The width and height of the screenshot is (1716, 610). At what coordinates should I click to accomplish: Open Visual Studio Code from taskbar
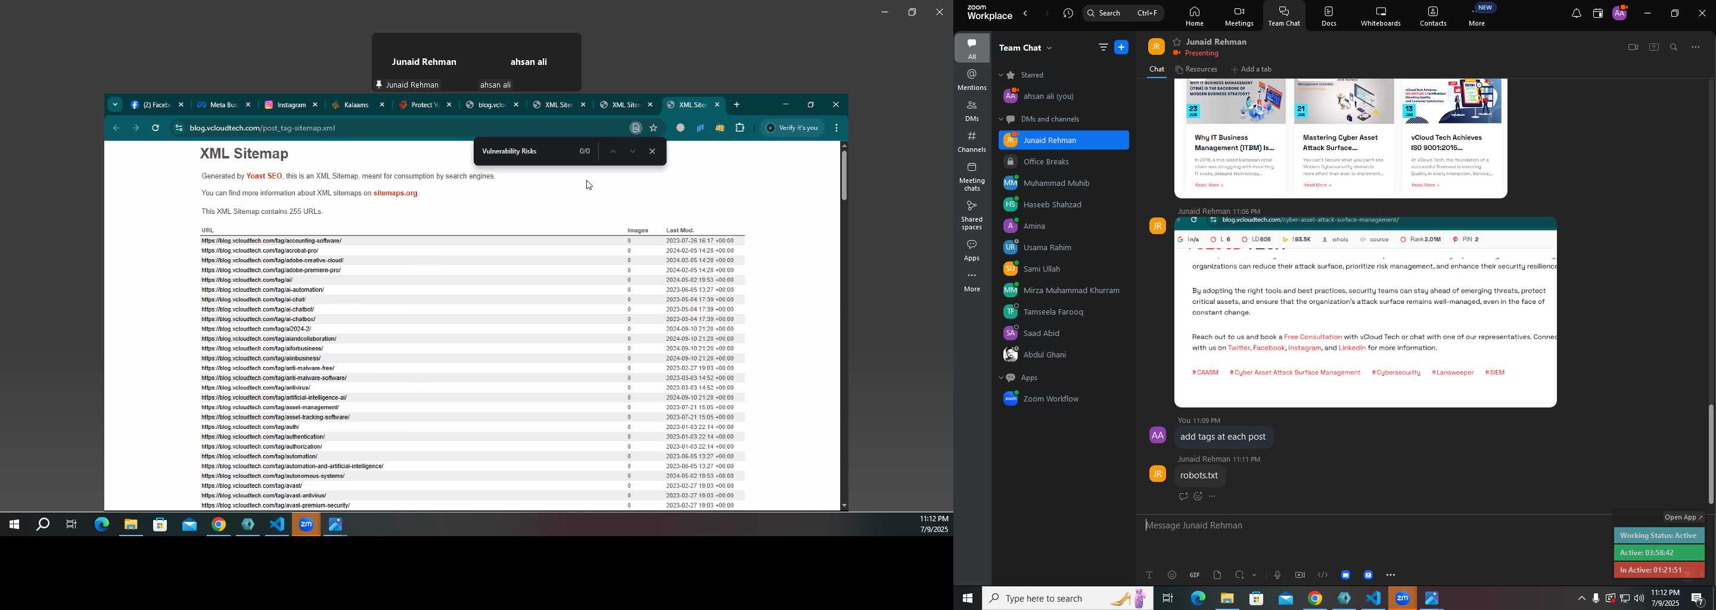[x=1373, y=599]
